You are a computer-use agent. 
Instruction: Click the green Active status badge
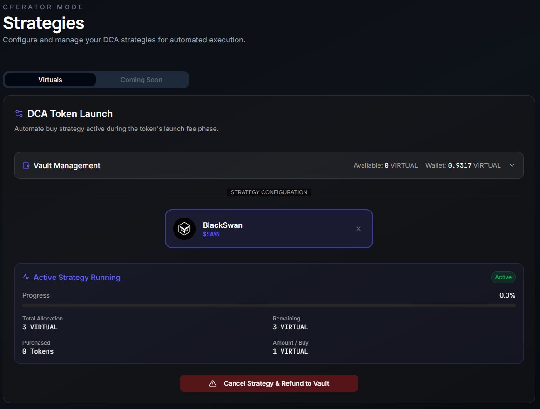[503, 277]
